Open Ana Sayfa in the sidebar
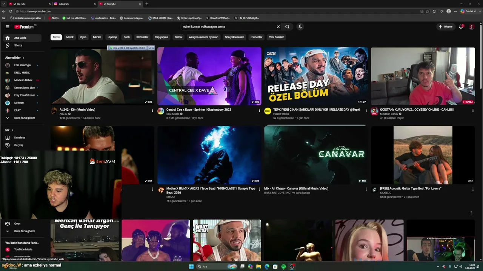 click(x=22, y=38)
